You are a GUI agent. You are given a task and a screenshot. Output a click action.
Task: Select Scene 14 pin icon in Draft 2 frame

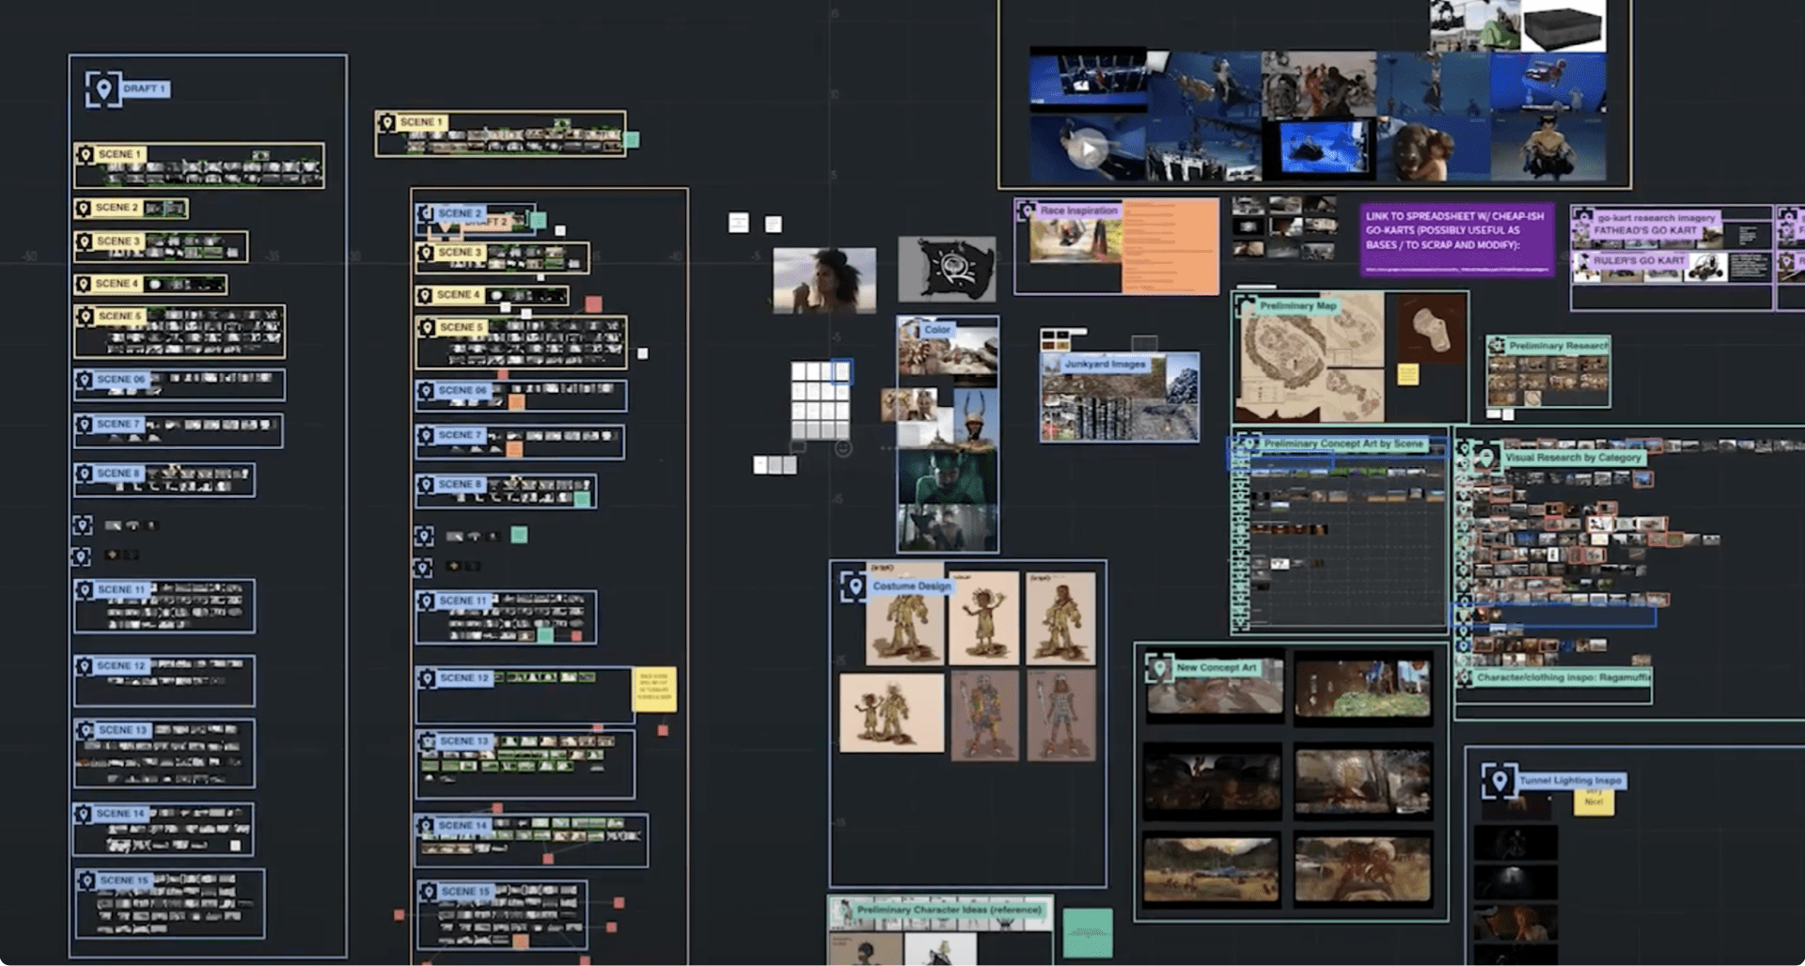click(x=428, y=826)
